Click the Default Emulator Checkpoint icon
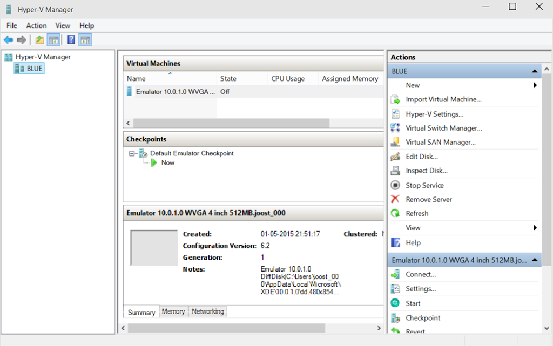The image size is (553, 346). (143, 153)
